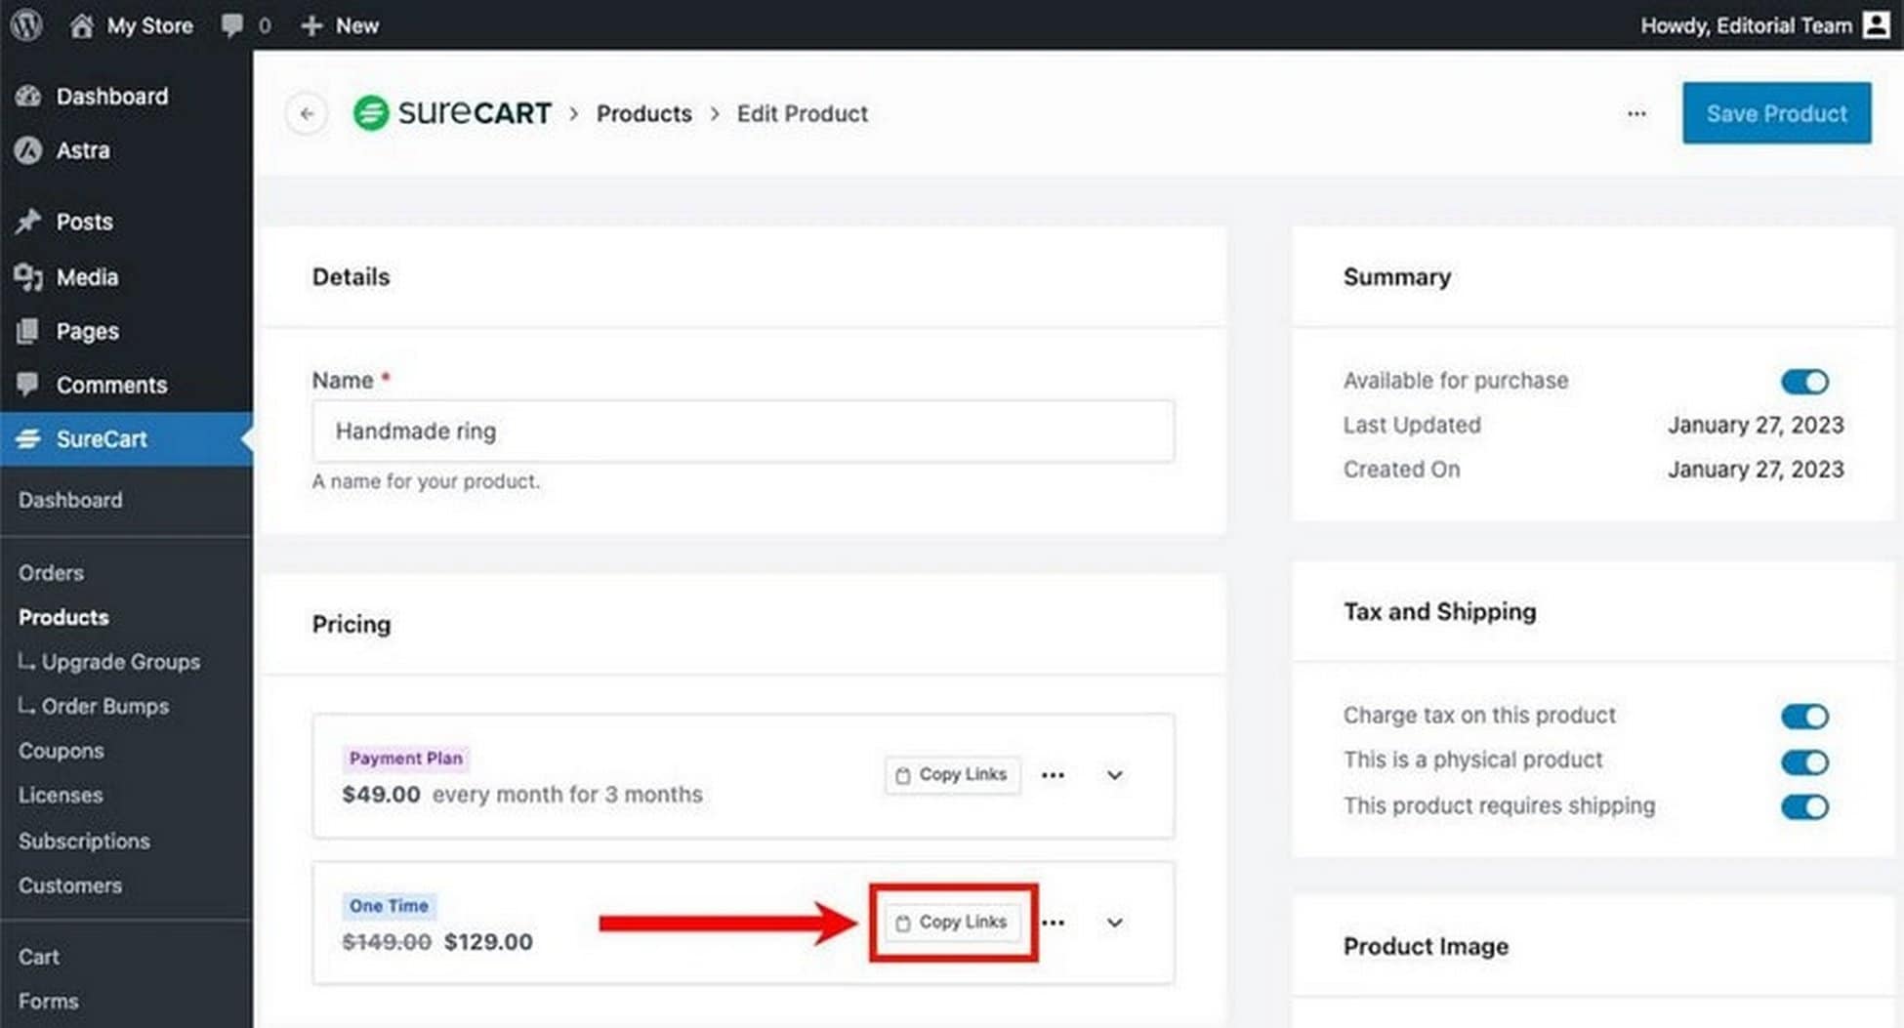Image resolution: width=1904 pixels, height=1028 pixels.
Task: Click the WordPress logo icon
Action: click(26, 24)
